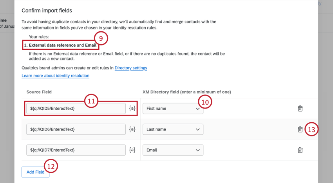Click the red callout marker numbered 9
The height and width of the screenshot is (183, 333).
100,38
